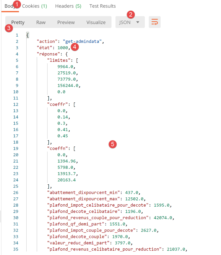Click the "limites" array key
Screen dimensions: 221x255
(x=58, y=60)
